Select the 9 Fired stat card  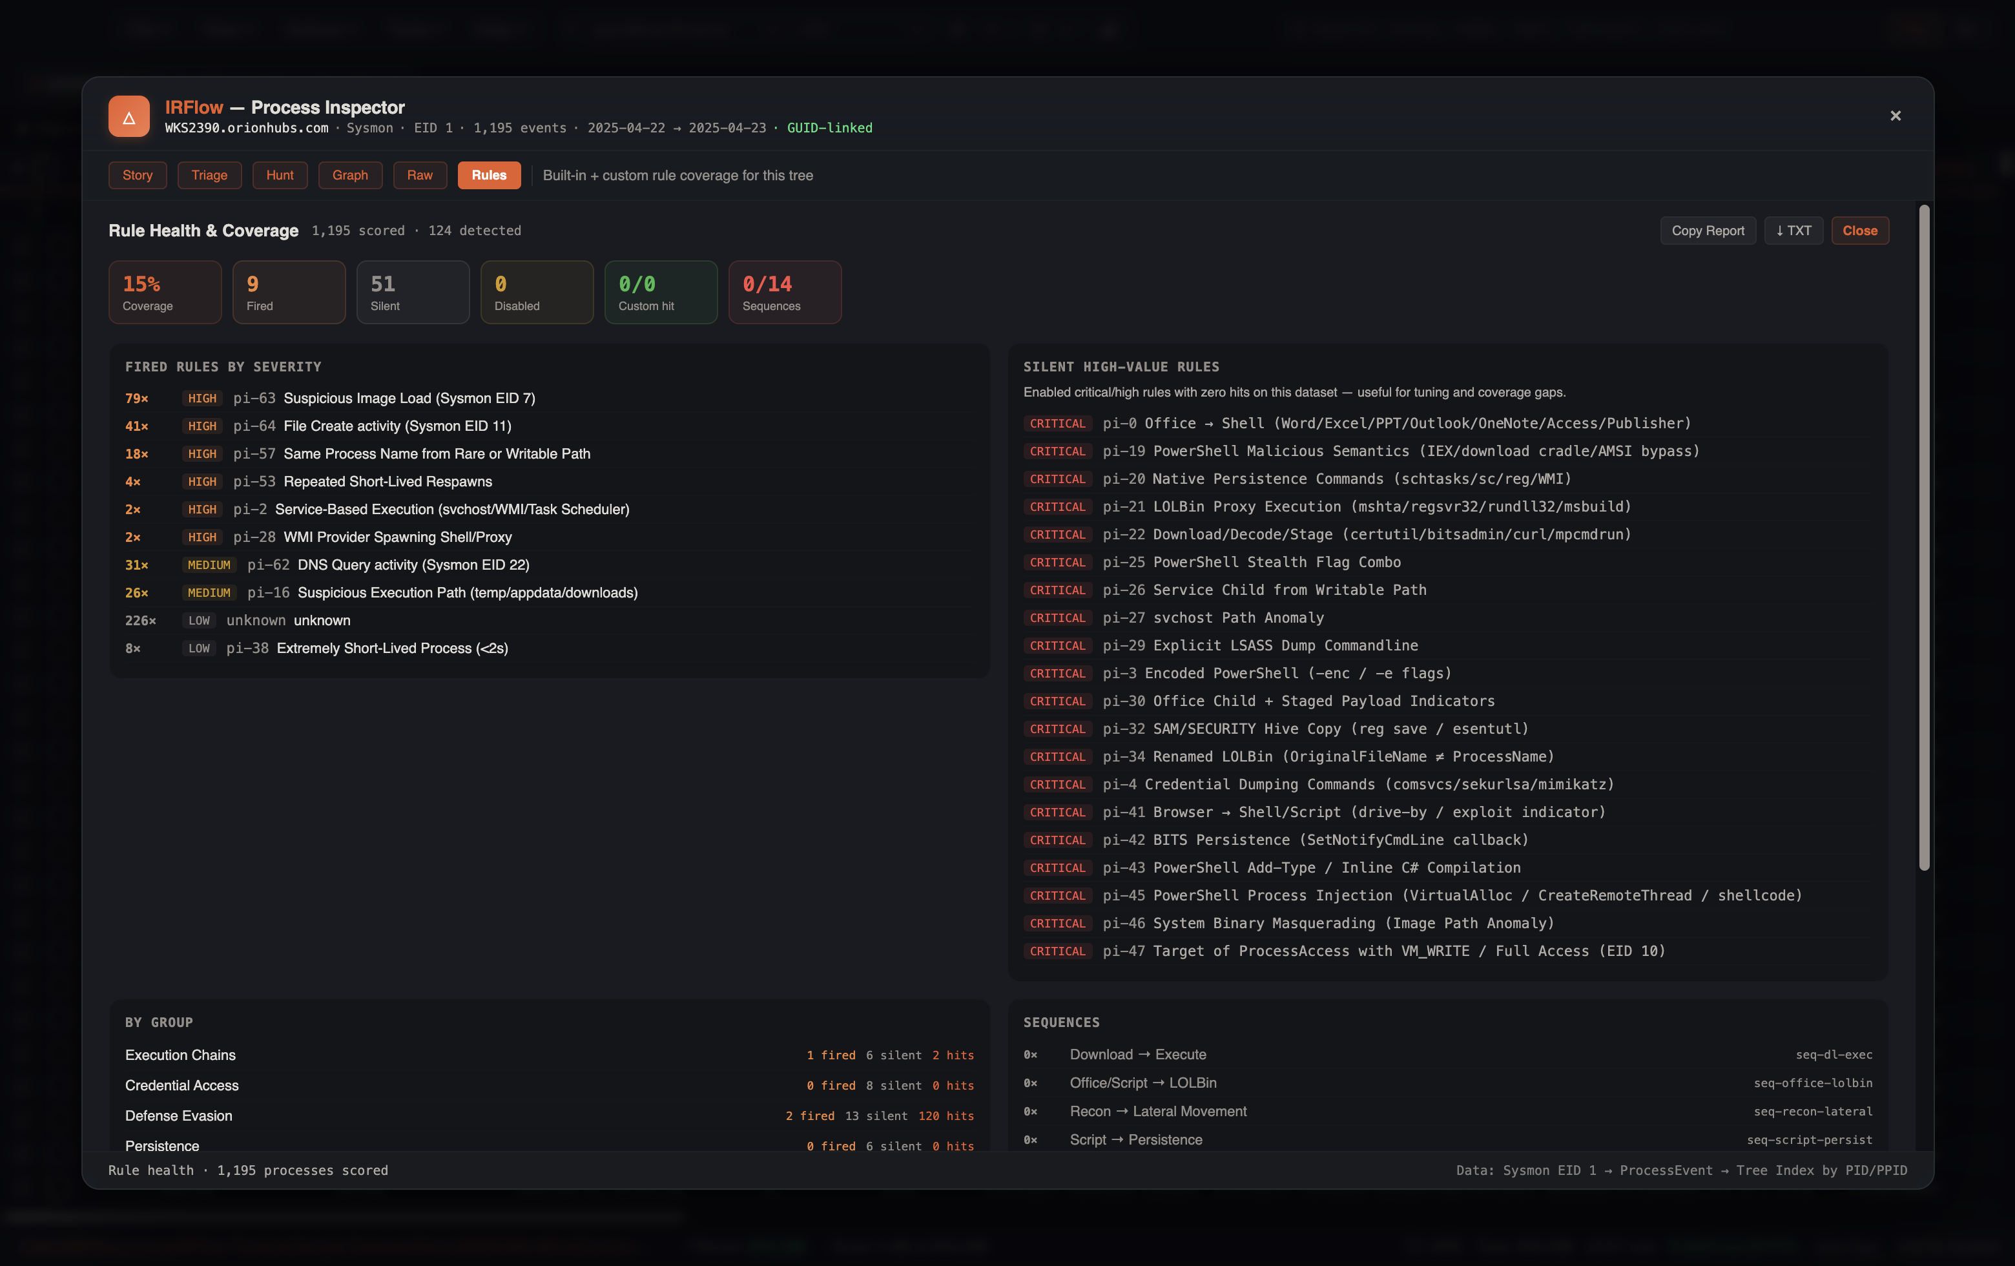click(289, 292)
